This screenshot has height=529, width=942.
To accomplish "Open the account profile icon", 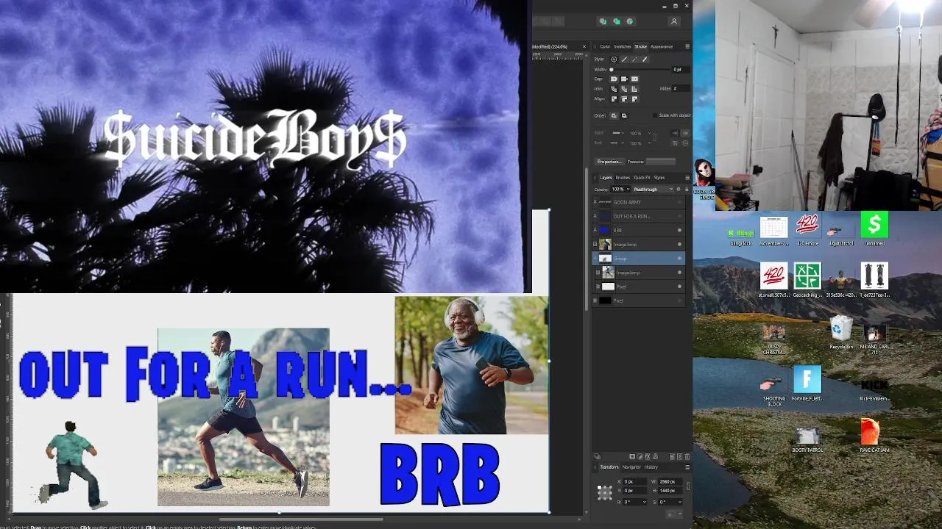I will click(x=673, y=21).
